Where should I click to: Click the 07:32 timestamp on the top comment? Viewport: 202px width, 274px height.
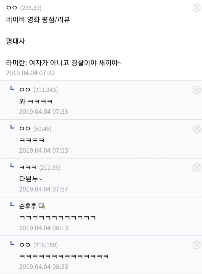(30, 73)
